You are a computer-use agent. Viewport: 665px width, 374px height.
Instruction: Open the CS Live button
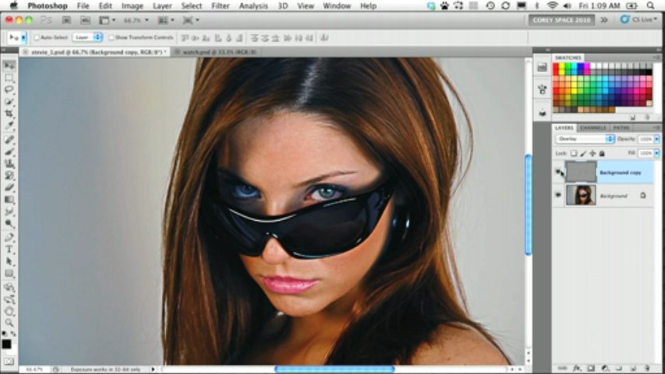pyautogui.click(x=639, y=20)
